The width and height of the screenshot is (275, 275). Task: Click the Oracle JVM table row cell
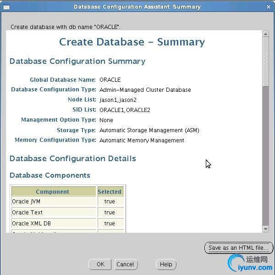(x=54, y=202)
